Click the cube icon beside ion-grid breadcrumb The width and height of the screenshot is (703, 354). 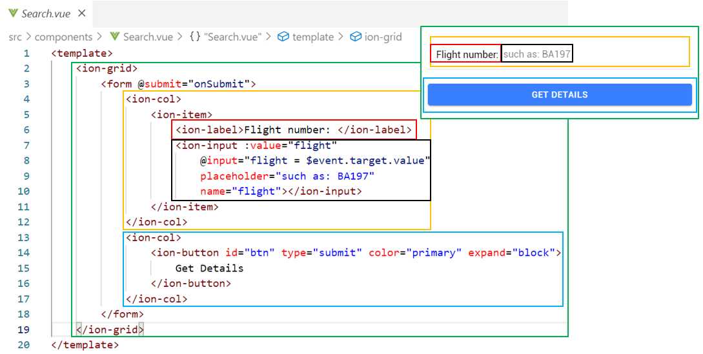click(x=356, y=37)
